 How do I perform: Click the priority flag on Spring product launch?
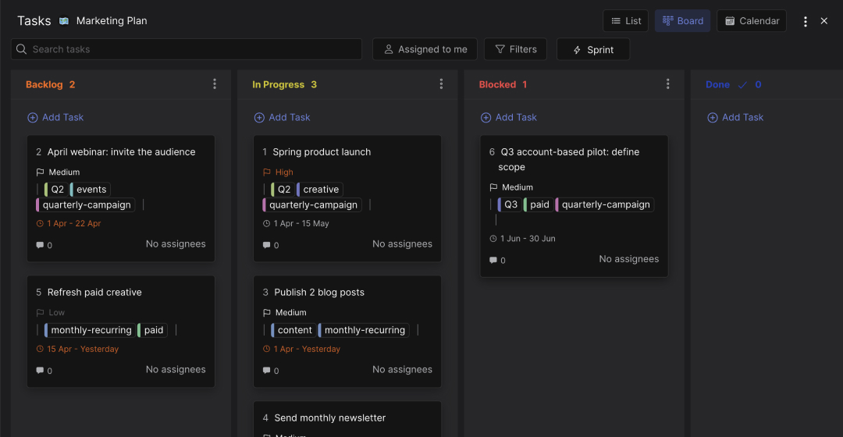267,172
